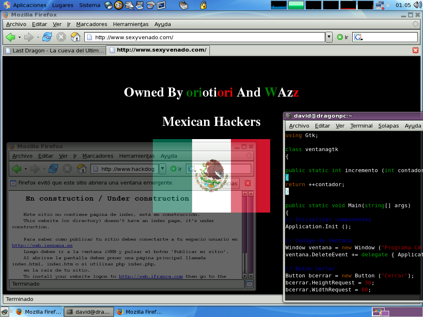The image size is (423, 317).
Task: Open the Marcadores menu in main Firefox
Action: tap(91, 24)
